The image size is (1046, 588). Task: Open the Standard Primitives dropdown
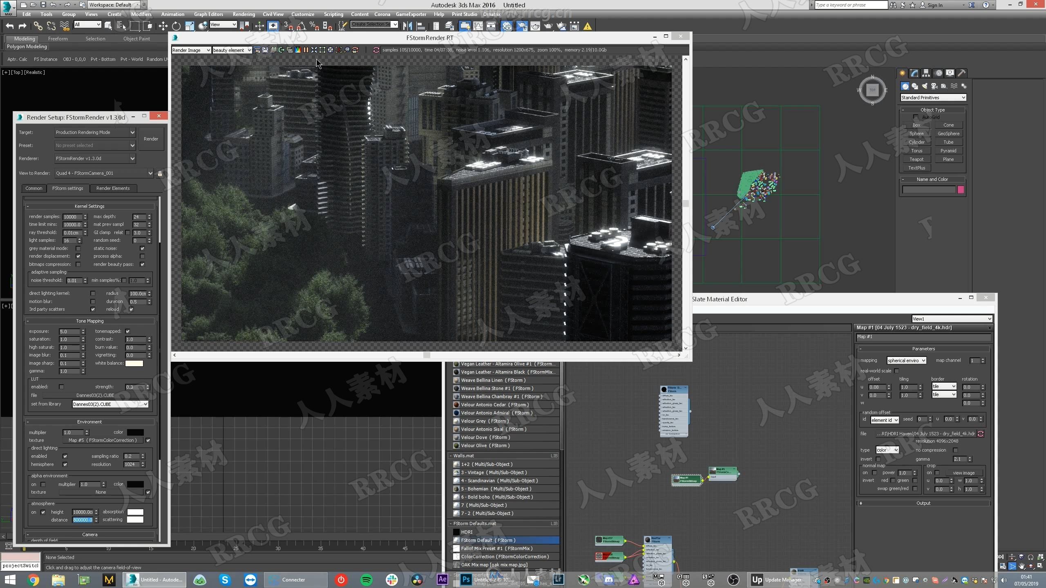click(933, 98)
